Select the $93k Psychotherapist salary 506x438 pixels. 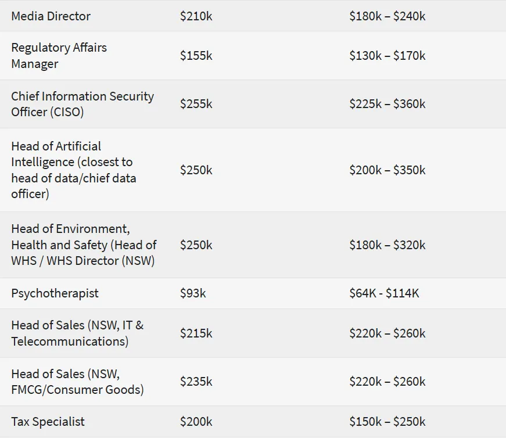click(x=193, y=293)
